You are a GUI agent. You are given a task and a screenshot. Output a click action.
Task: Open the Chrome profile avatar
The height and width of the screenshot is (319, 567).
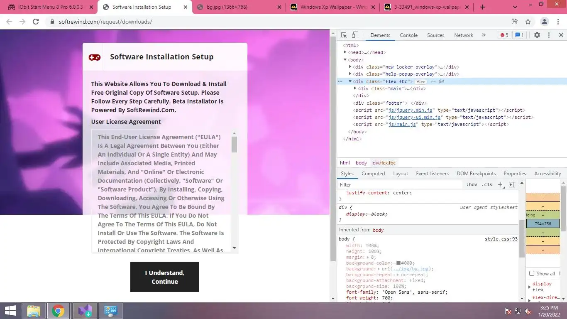(545, 22)
